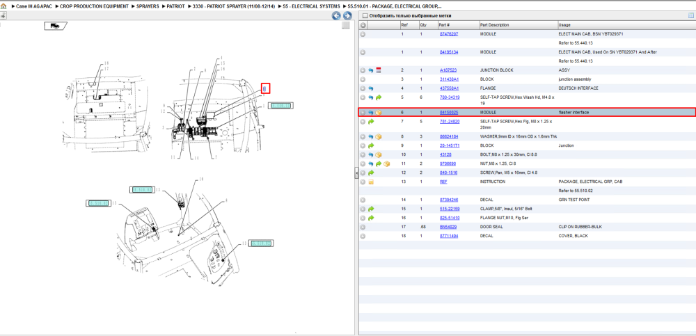Click the green arrow icon in CLAMP row
696x336 pixels.
pos(371,209)
